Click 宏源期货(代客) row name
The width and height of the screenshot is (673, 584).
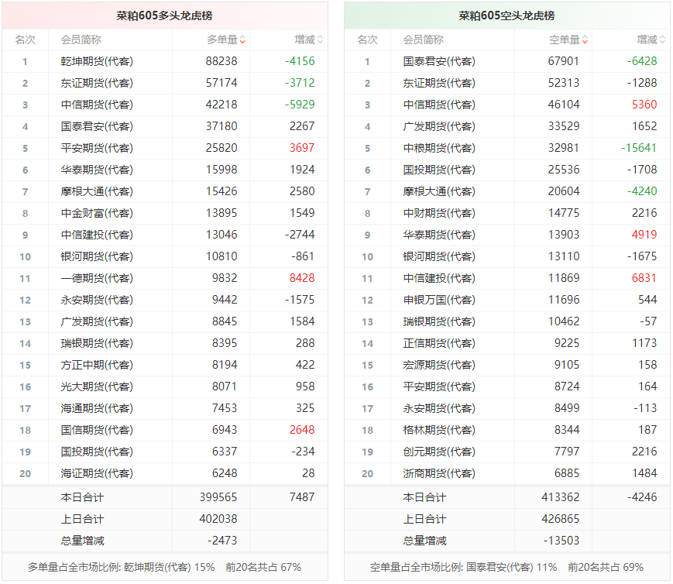click(439, 365)
